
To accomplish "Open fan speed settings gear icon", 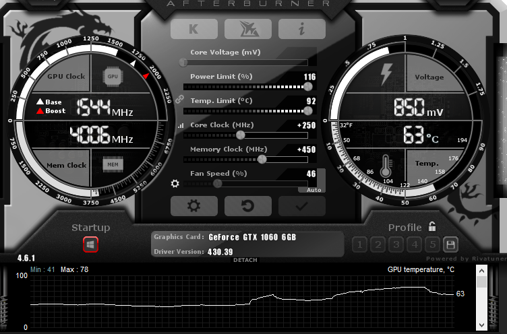I will click(x=175, y=184).
